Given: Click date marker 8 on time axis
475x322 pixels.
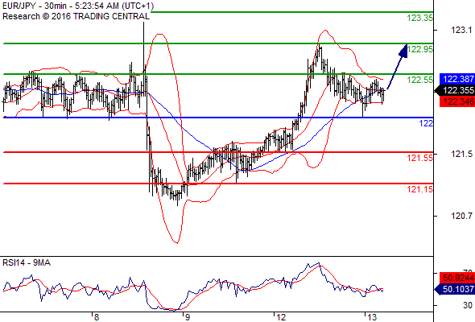Looking at the screenshot, I should 97,317.
